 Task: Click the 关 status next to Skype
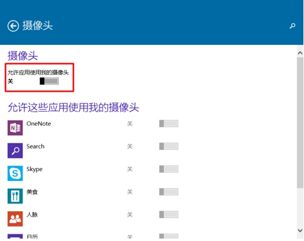[130, 169]
